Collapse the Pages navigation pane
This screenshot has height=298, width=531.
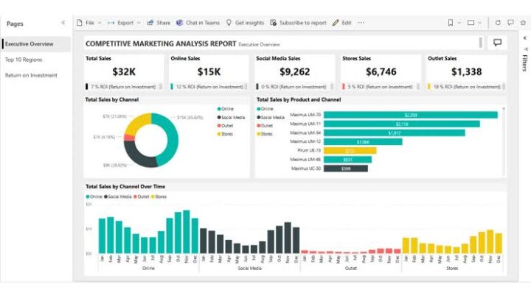click(63, 24)
